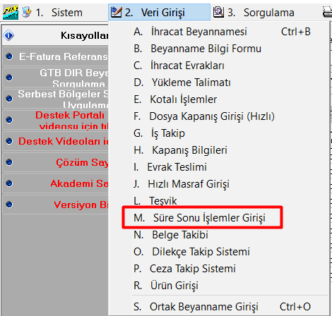
Task: Click the printer icon at top right
Action: point(327,12)
